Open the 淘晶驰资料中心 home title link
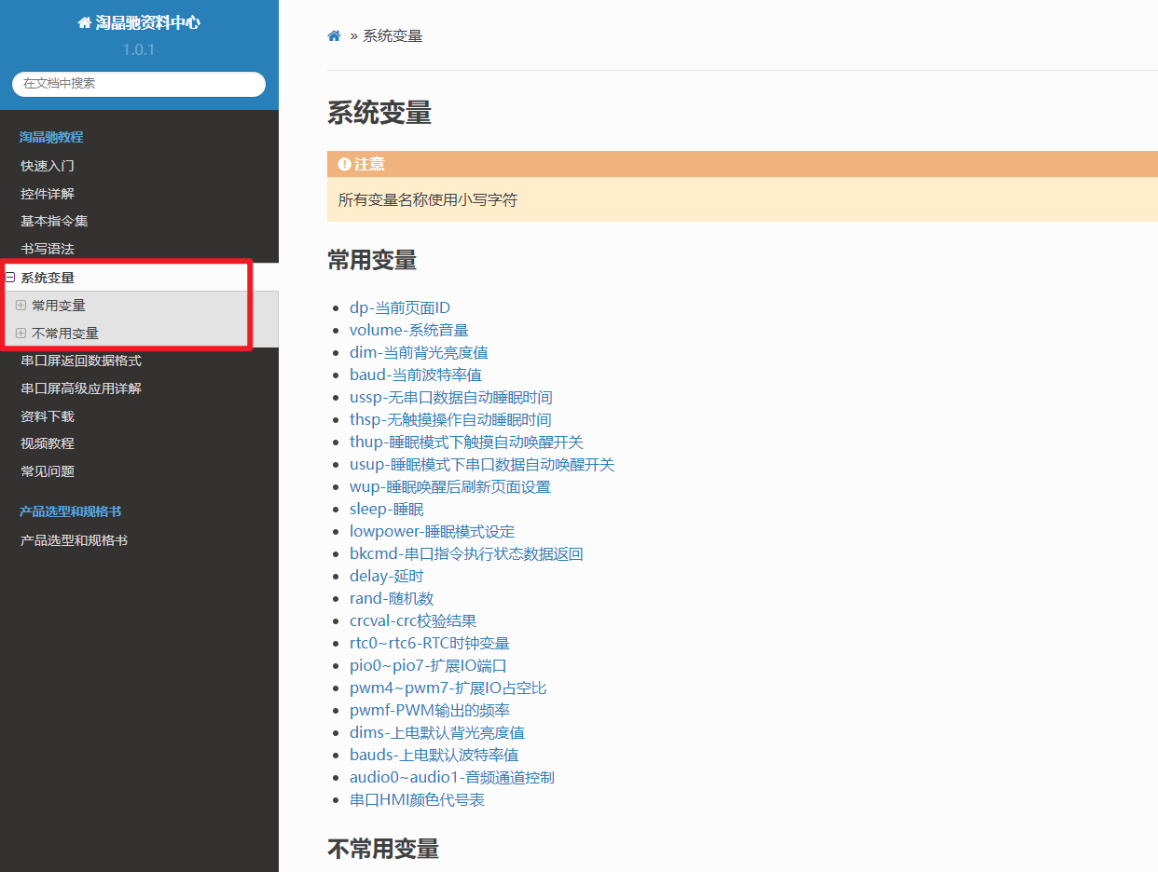The image size is (1158, 872). point(139,22)
